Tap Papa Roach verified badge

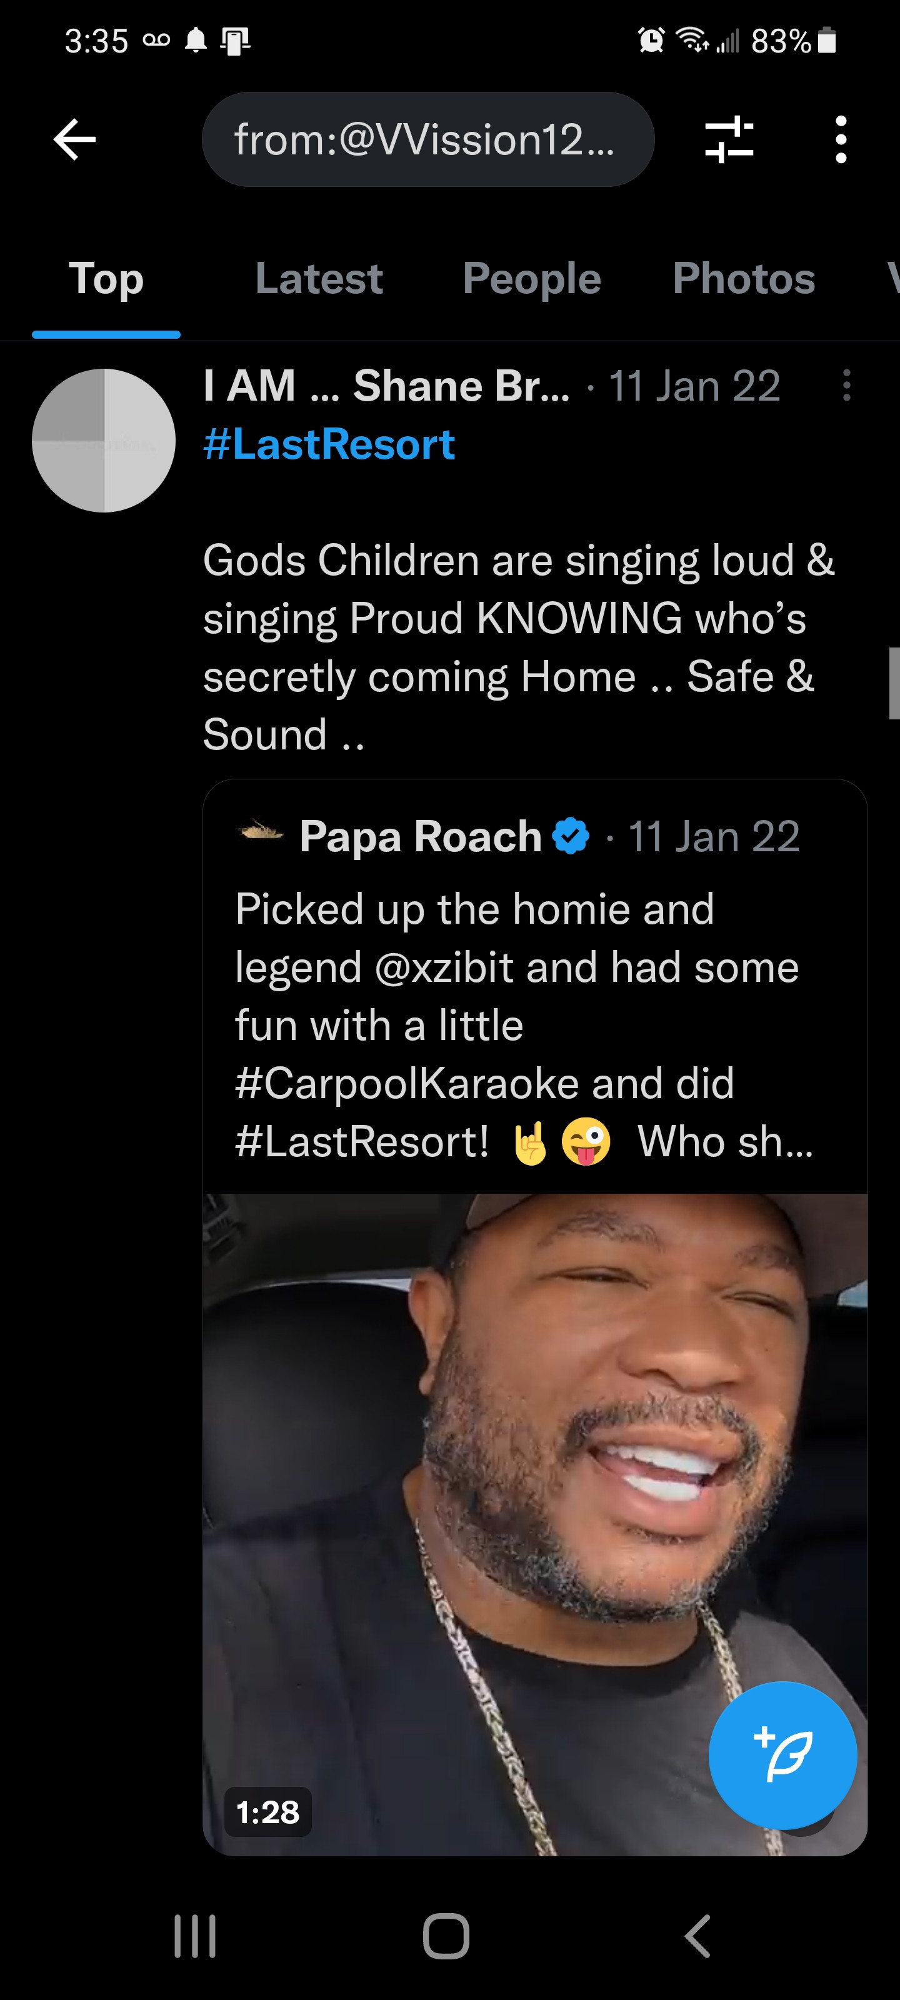tap(571, 836)
